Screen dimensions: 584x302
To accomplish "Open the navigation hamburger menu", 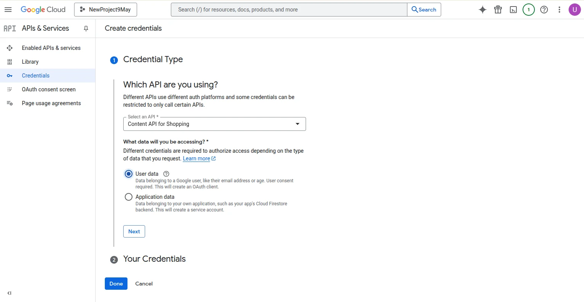I will tap(8, 10).
